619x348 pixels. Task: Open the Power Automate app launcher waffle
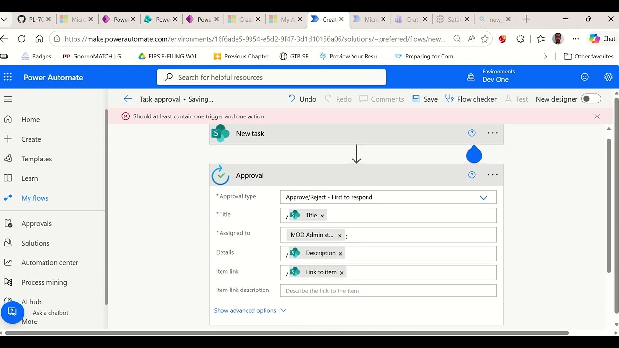click(8, 77)
